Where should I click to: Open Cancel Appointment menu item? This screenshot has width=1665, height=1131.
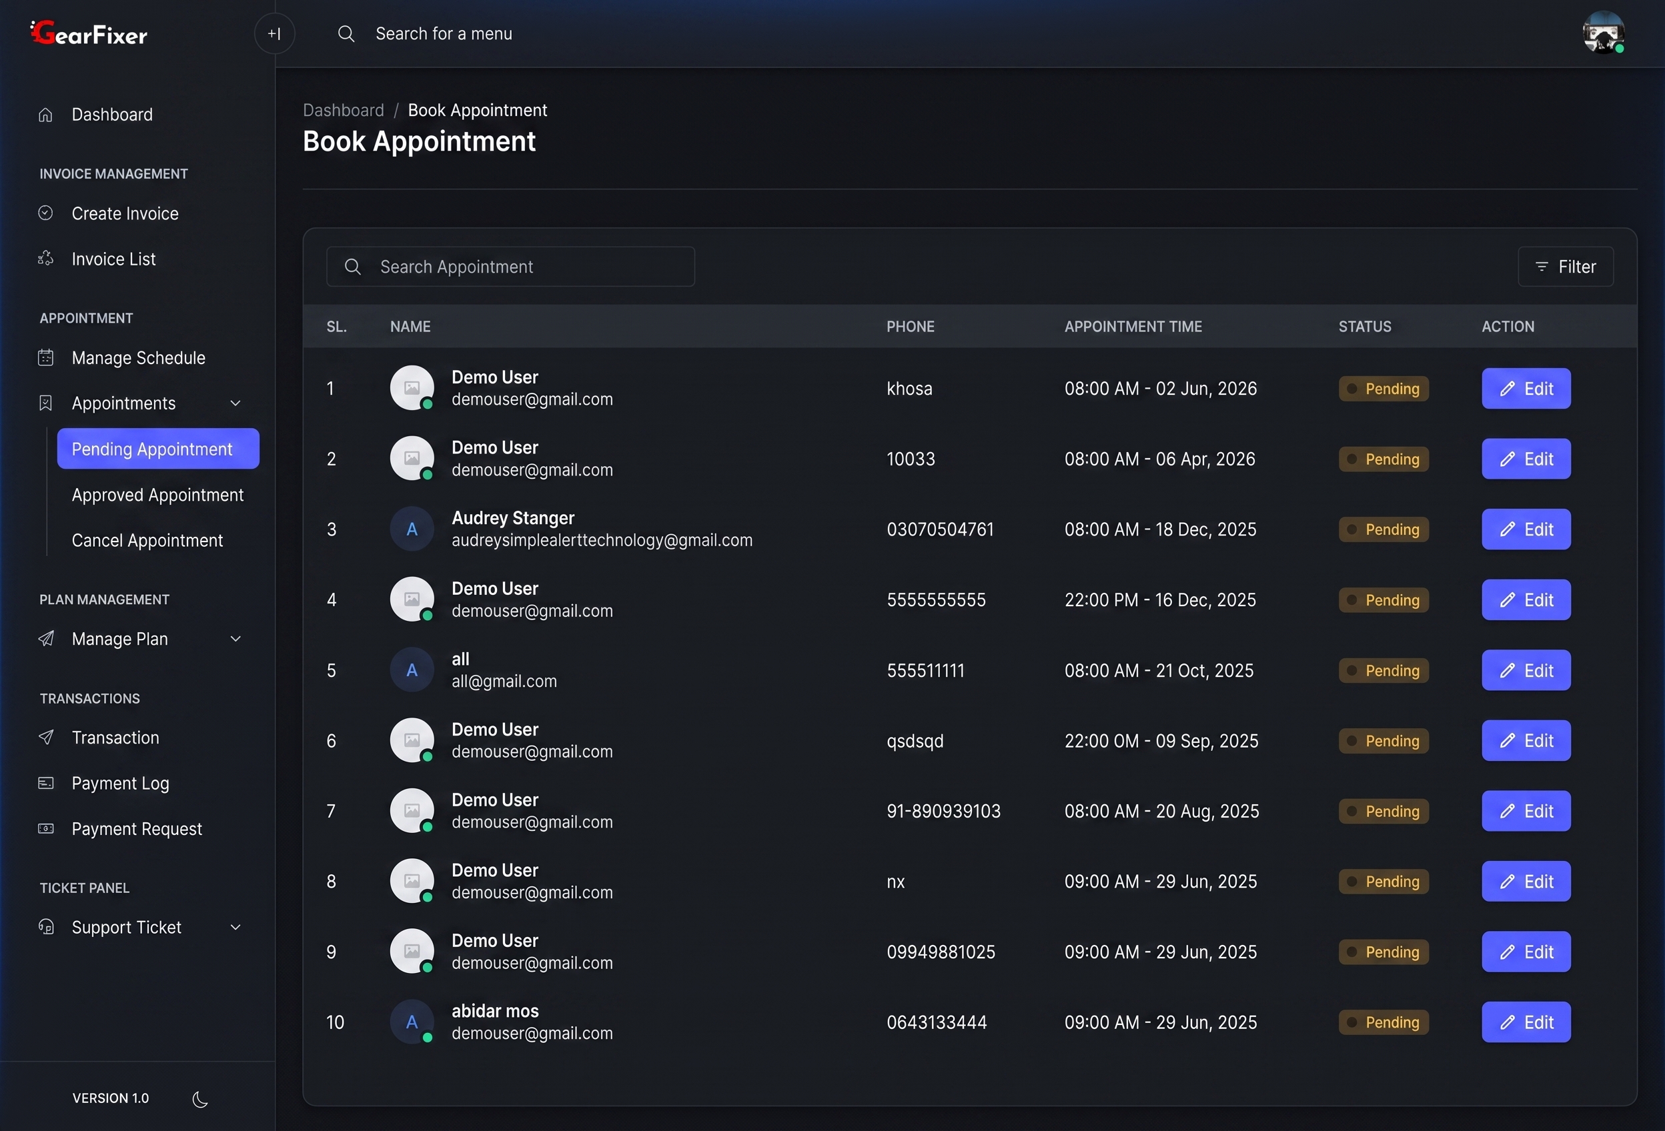[147, 541]
